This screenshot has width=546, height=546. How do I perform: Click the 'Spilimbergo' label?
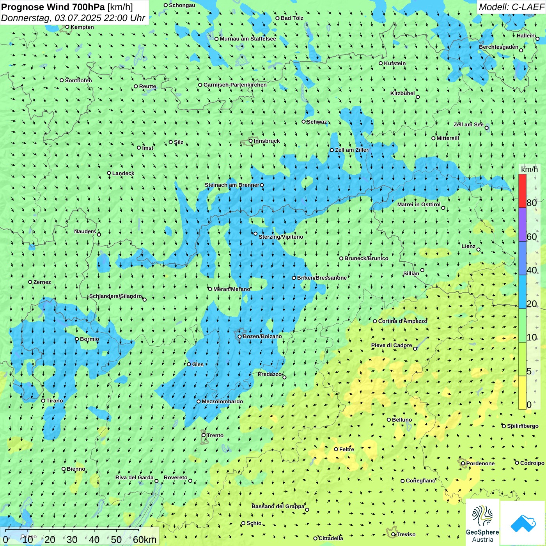[523, 426]
